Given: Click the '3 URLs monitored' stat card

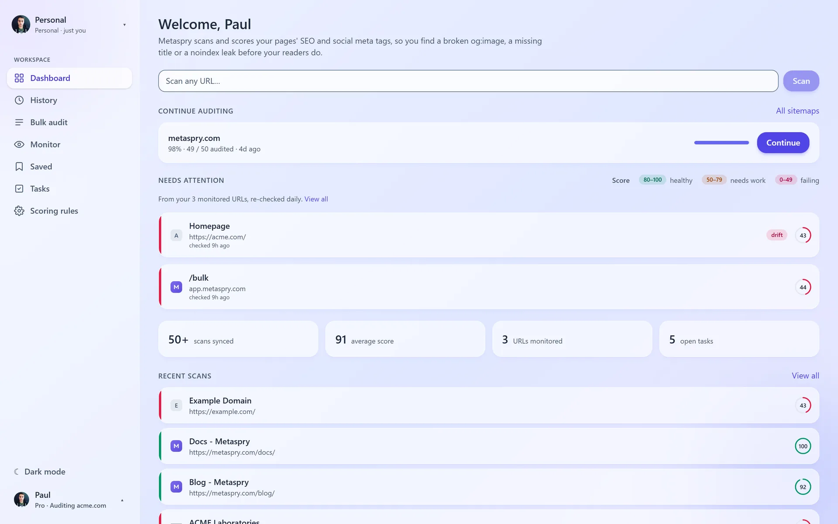Looking at the screenshot, I should point(572,339).
